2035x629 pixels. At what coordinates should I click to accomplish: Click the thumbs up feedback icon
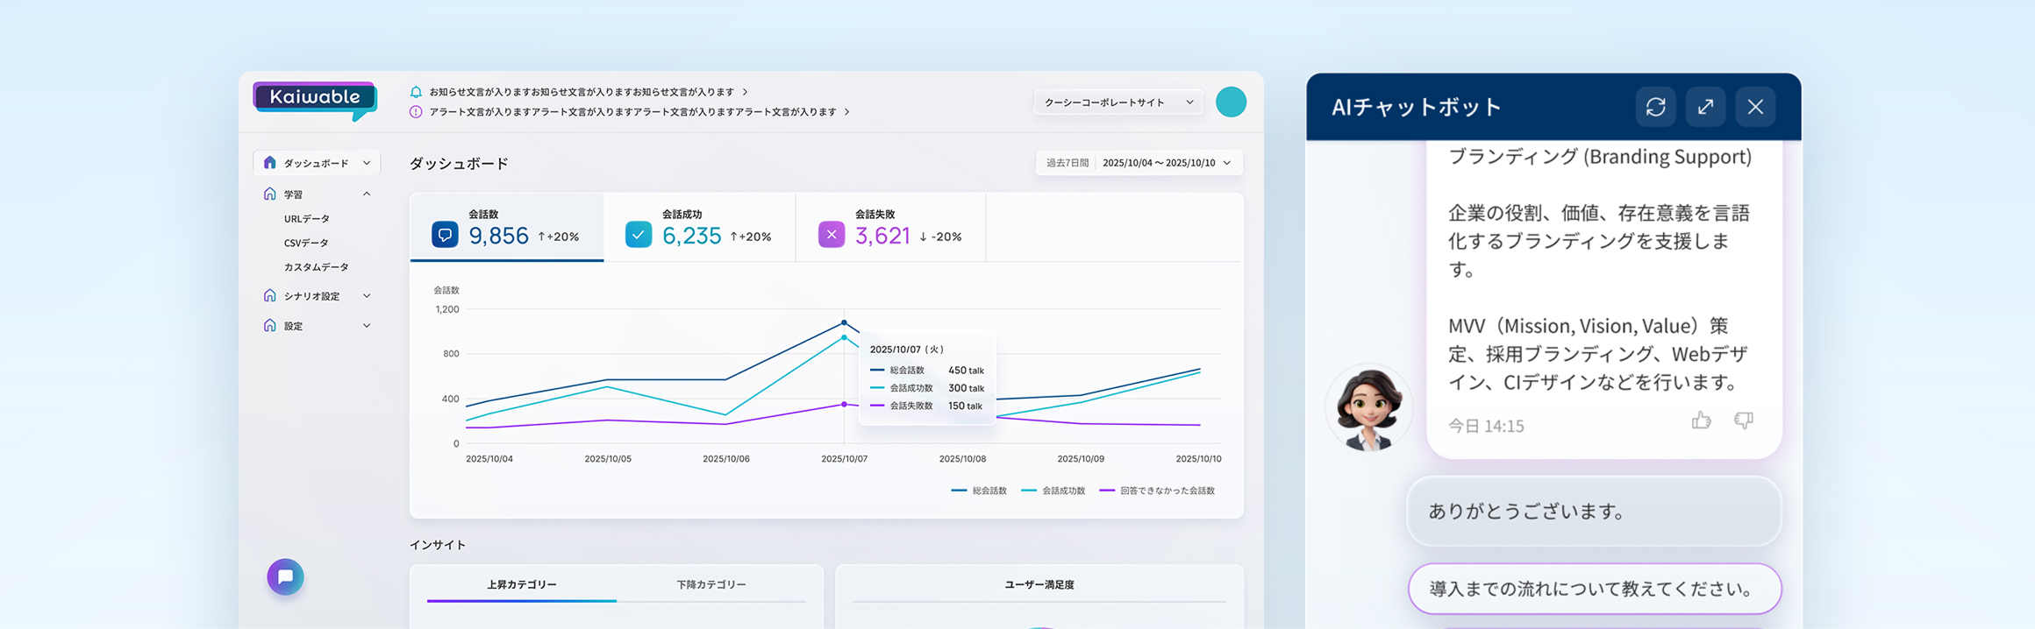click(1701, 421)
